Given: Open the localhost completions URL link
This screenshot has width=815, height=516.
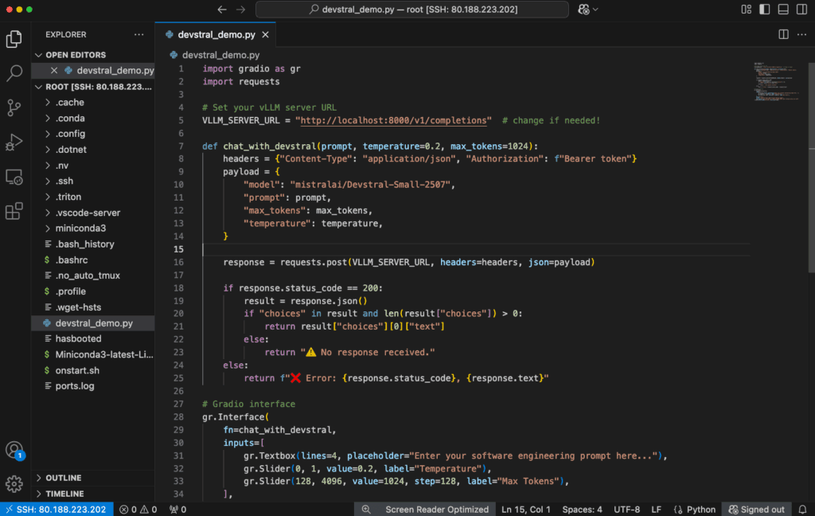Looking at the screenshot, I should pyautogui.click(x=393, y=121).
